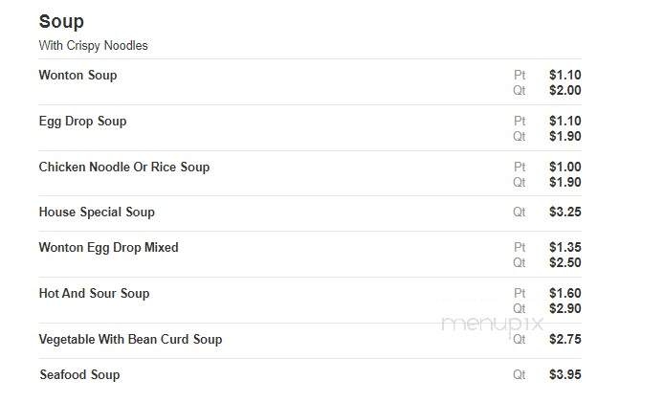This screenshot has width=664, height=403.
Task: Select Chicken Noodle Soup Pt $1.00
Action: [564, 167]
